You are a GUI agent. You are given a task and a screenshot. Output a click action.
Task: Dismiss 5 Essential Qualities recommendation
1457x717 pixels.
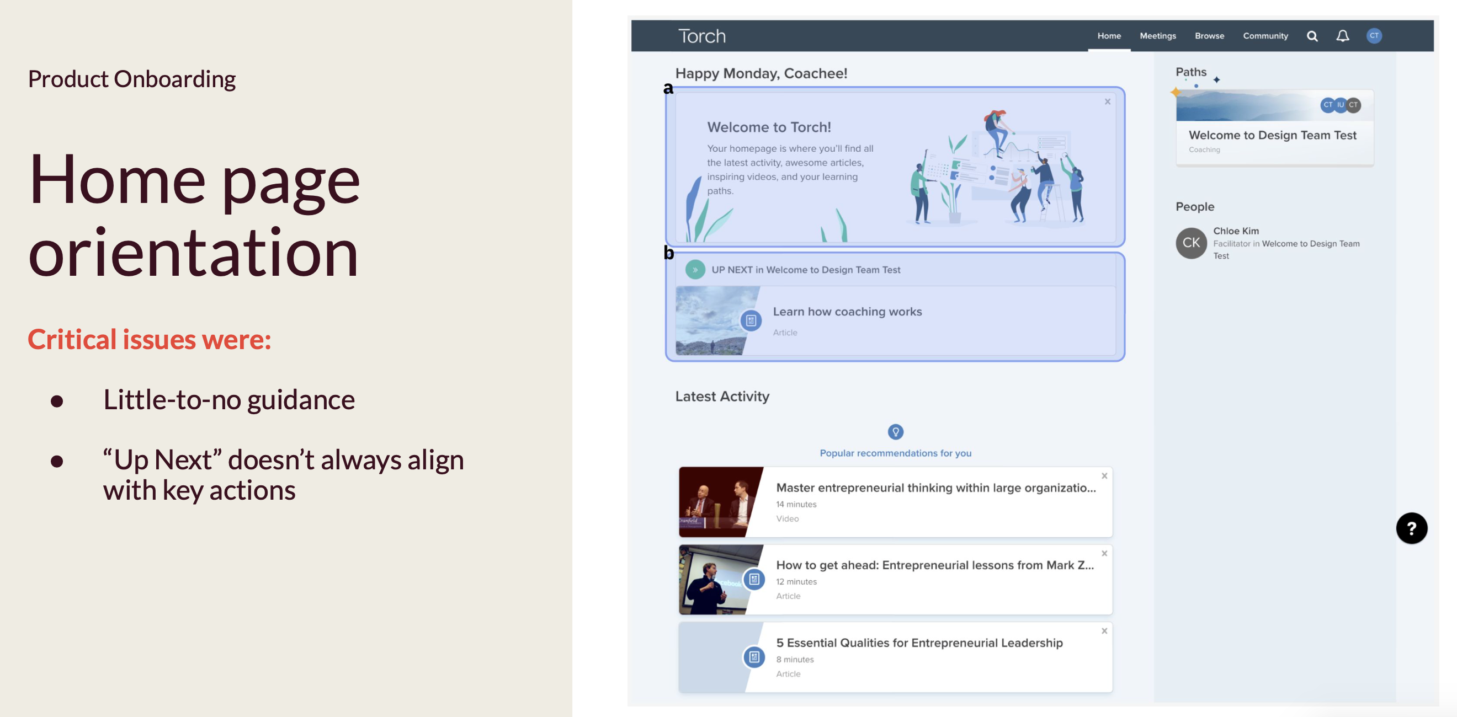(x=1104, y=631)
